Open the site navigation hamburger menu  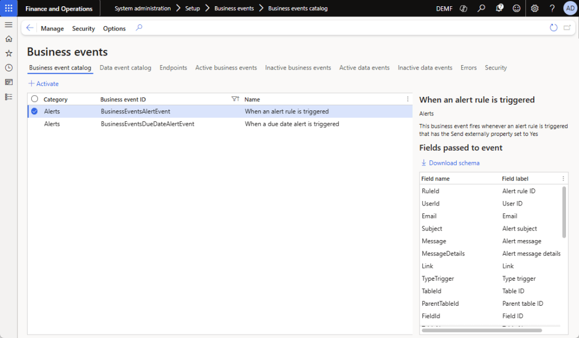tap(8, 24)
